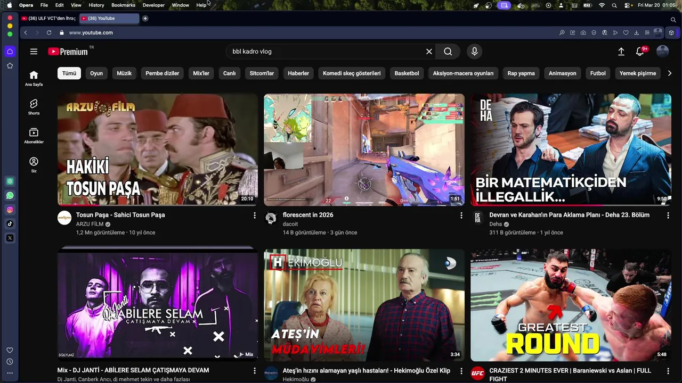
Task: Open the downloads icon in the address bar
Action: click(636, 32)
